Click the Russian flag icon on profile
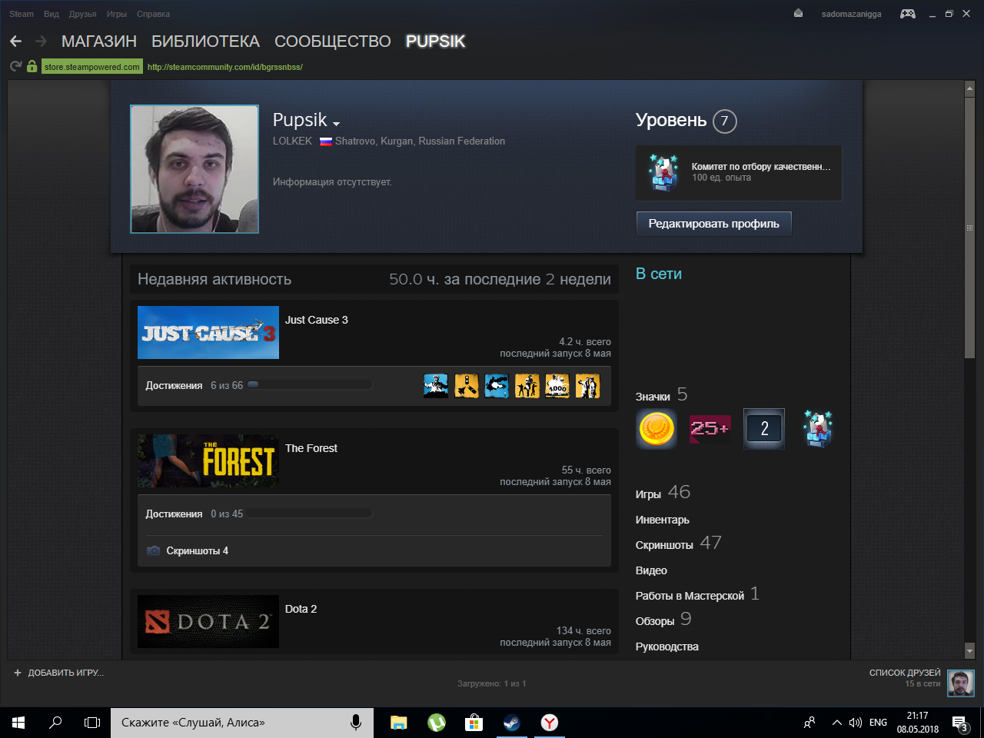The image size is (984, 738). [325, 141]
